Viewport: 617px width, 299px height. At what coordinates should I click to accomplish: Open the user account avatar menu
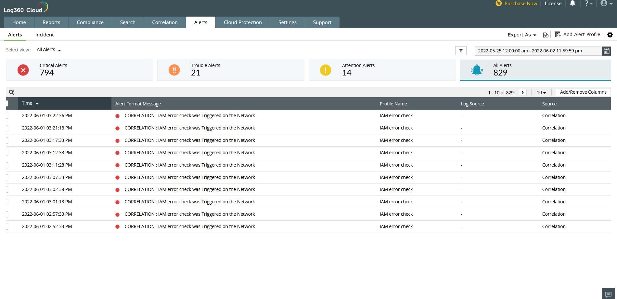606,4
